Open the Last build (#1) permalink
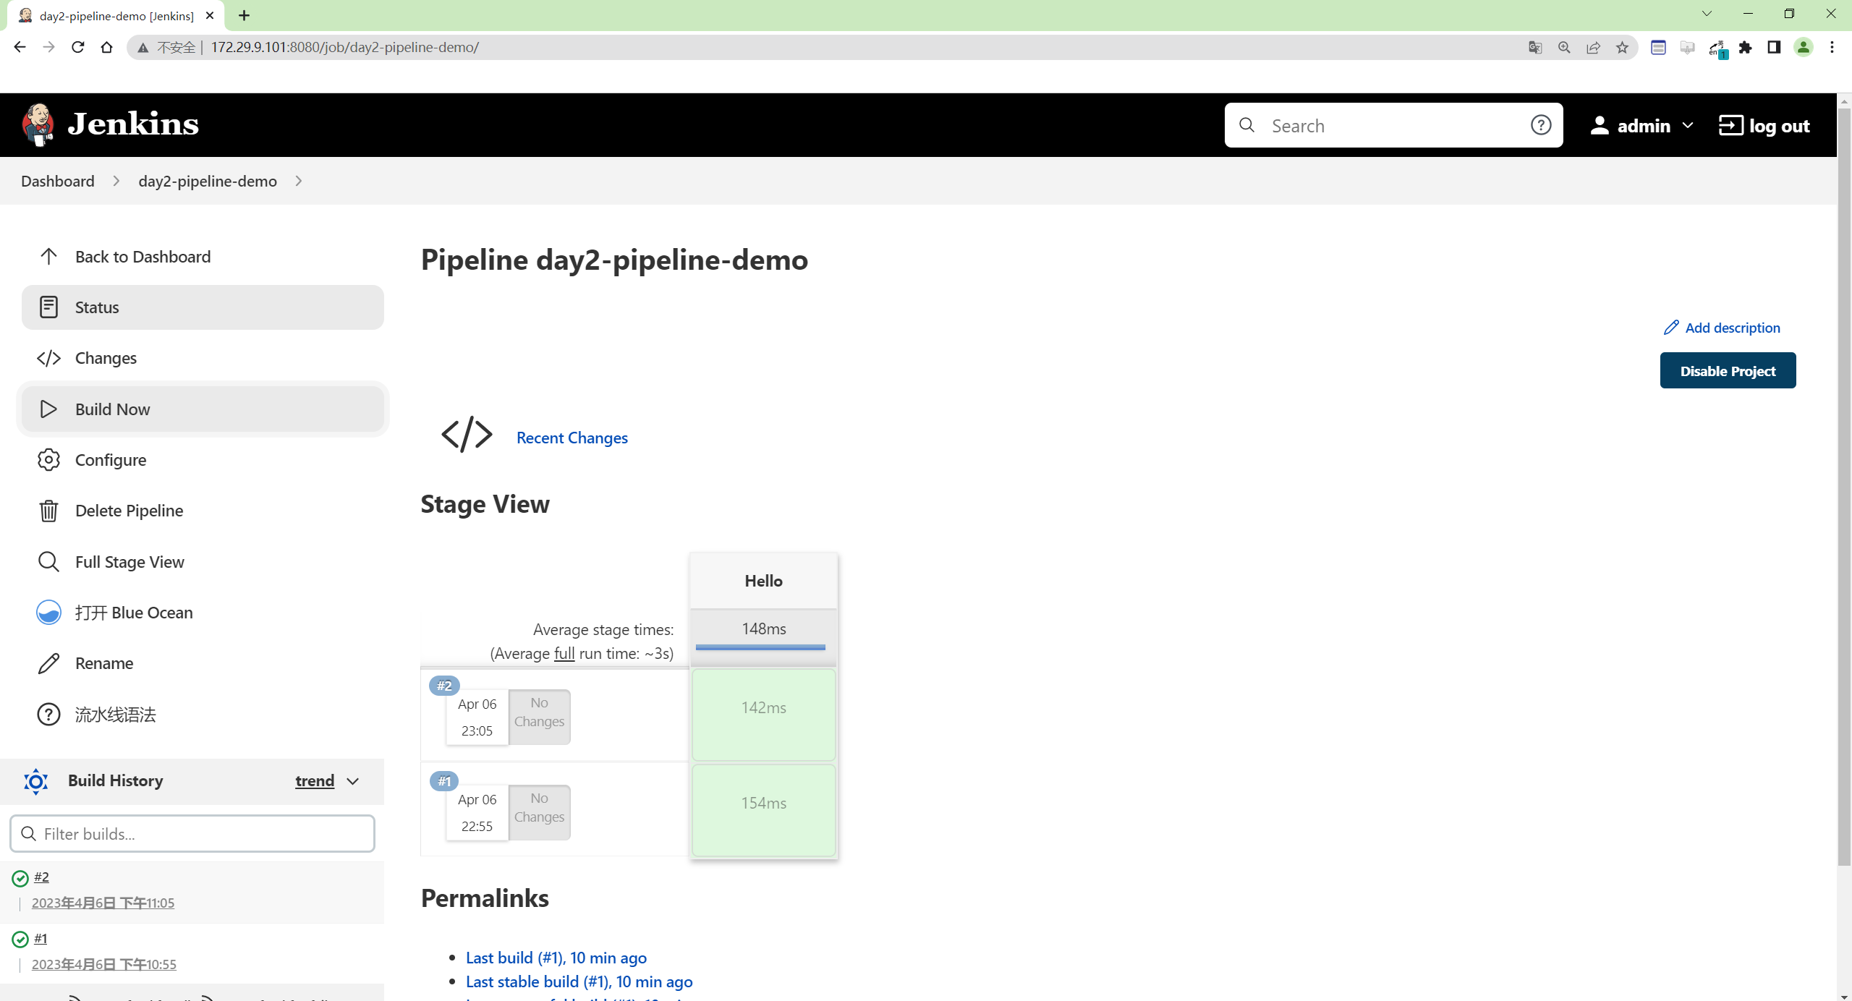1852x1001 pixels. click(x=556, y=958)
